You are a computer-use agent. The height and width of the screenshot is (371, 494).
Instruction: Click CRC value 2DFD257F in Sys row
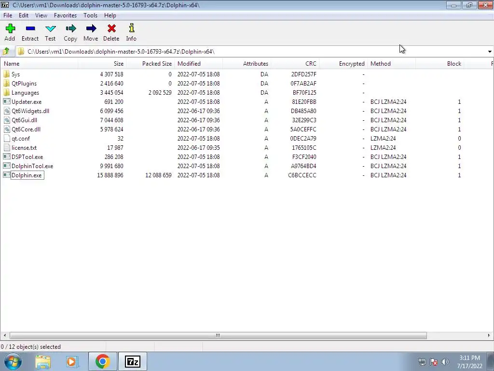point(304,74)
